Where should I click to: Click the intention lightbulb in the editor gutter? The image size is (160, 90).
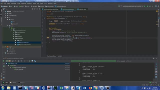coord(48,38)
